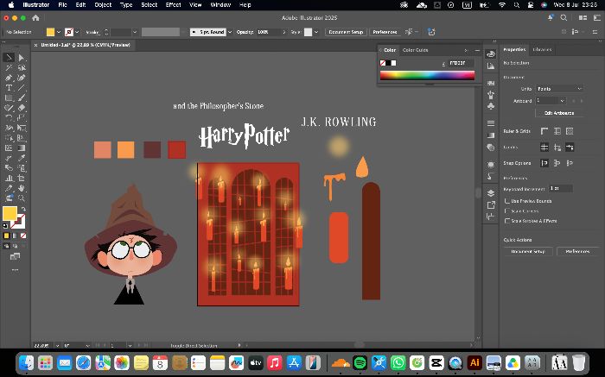Activate the Zoom tool
This screenshot has width=605, height=377.
(x=22, y=198)
